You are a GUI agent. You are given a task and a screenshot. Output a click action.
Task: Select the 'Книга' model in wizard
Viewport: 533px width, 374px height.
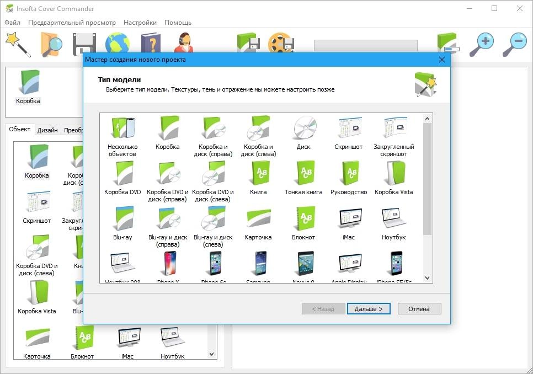pos(258,178)
